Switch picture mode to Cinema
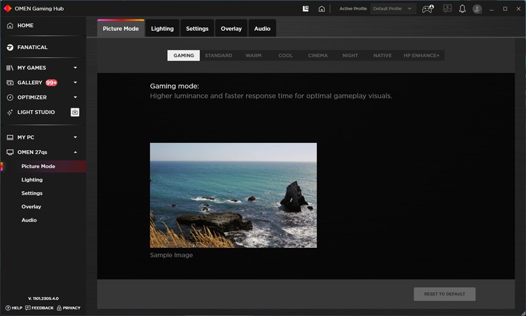Viewport: 526px width, 316px height. click(x=318, y=55)
